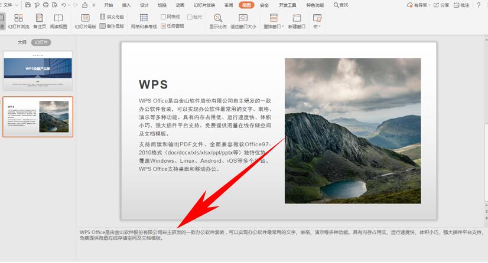Open 显示比例 zoom dialog
This screenshot has height=263, width=488.
pos(218,21)
